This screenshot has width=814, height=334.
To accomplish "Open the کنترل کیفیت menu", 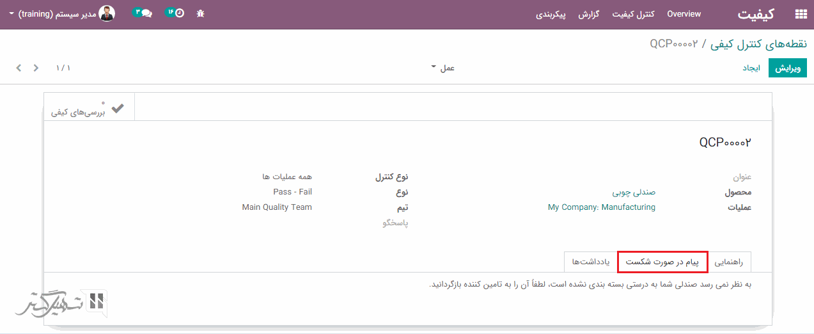I will pyautogui.click(x=633, y=14).
